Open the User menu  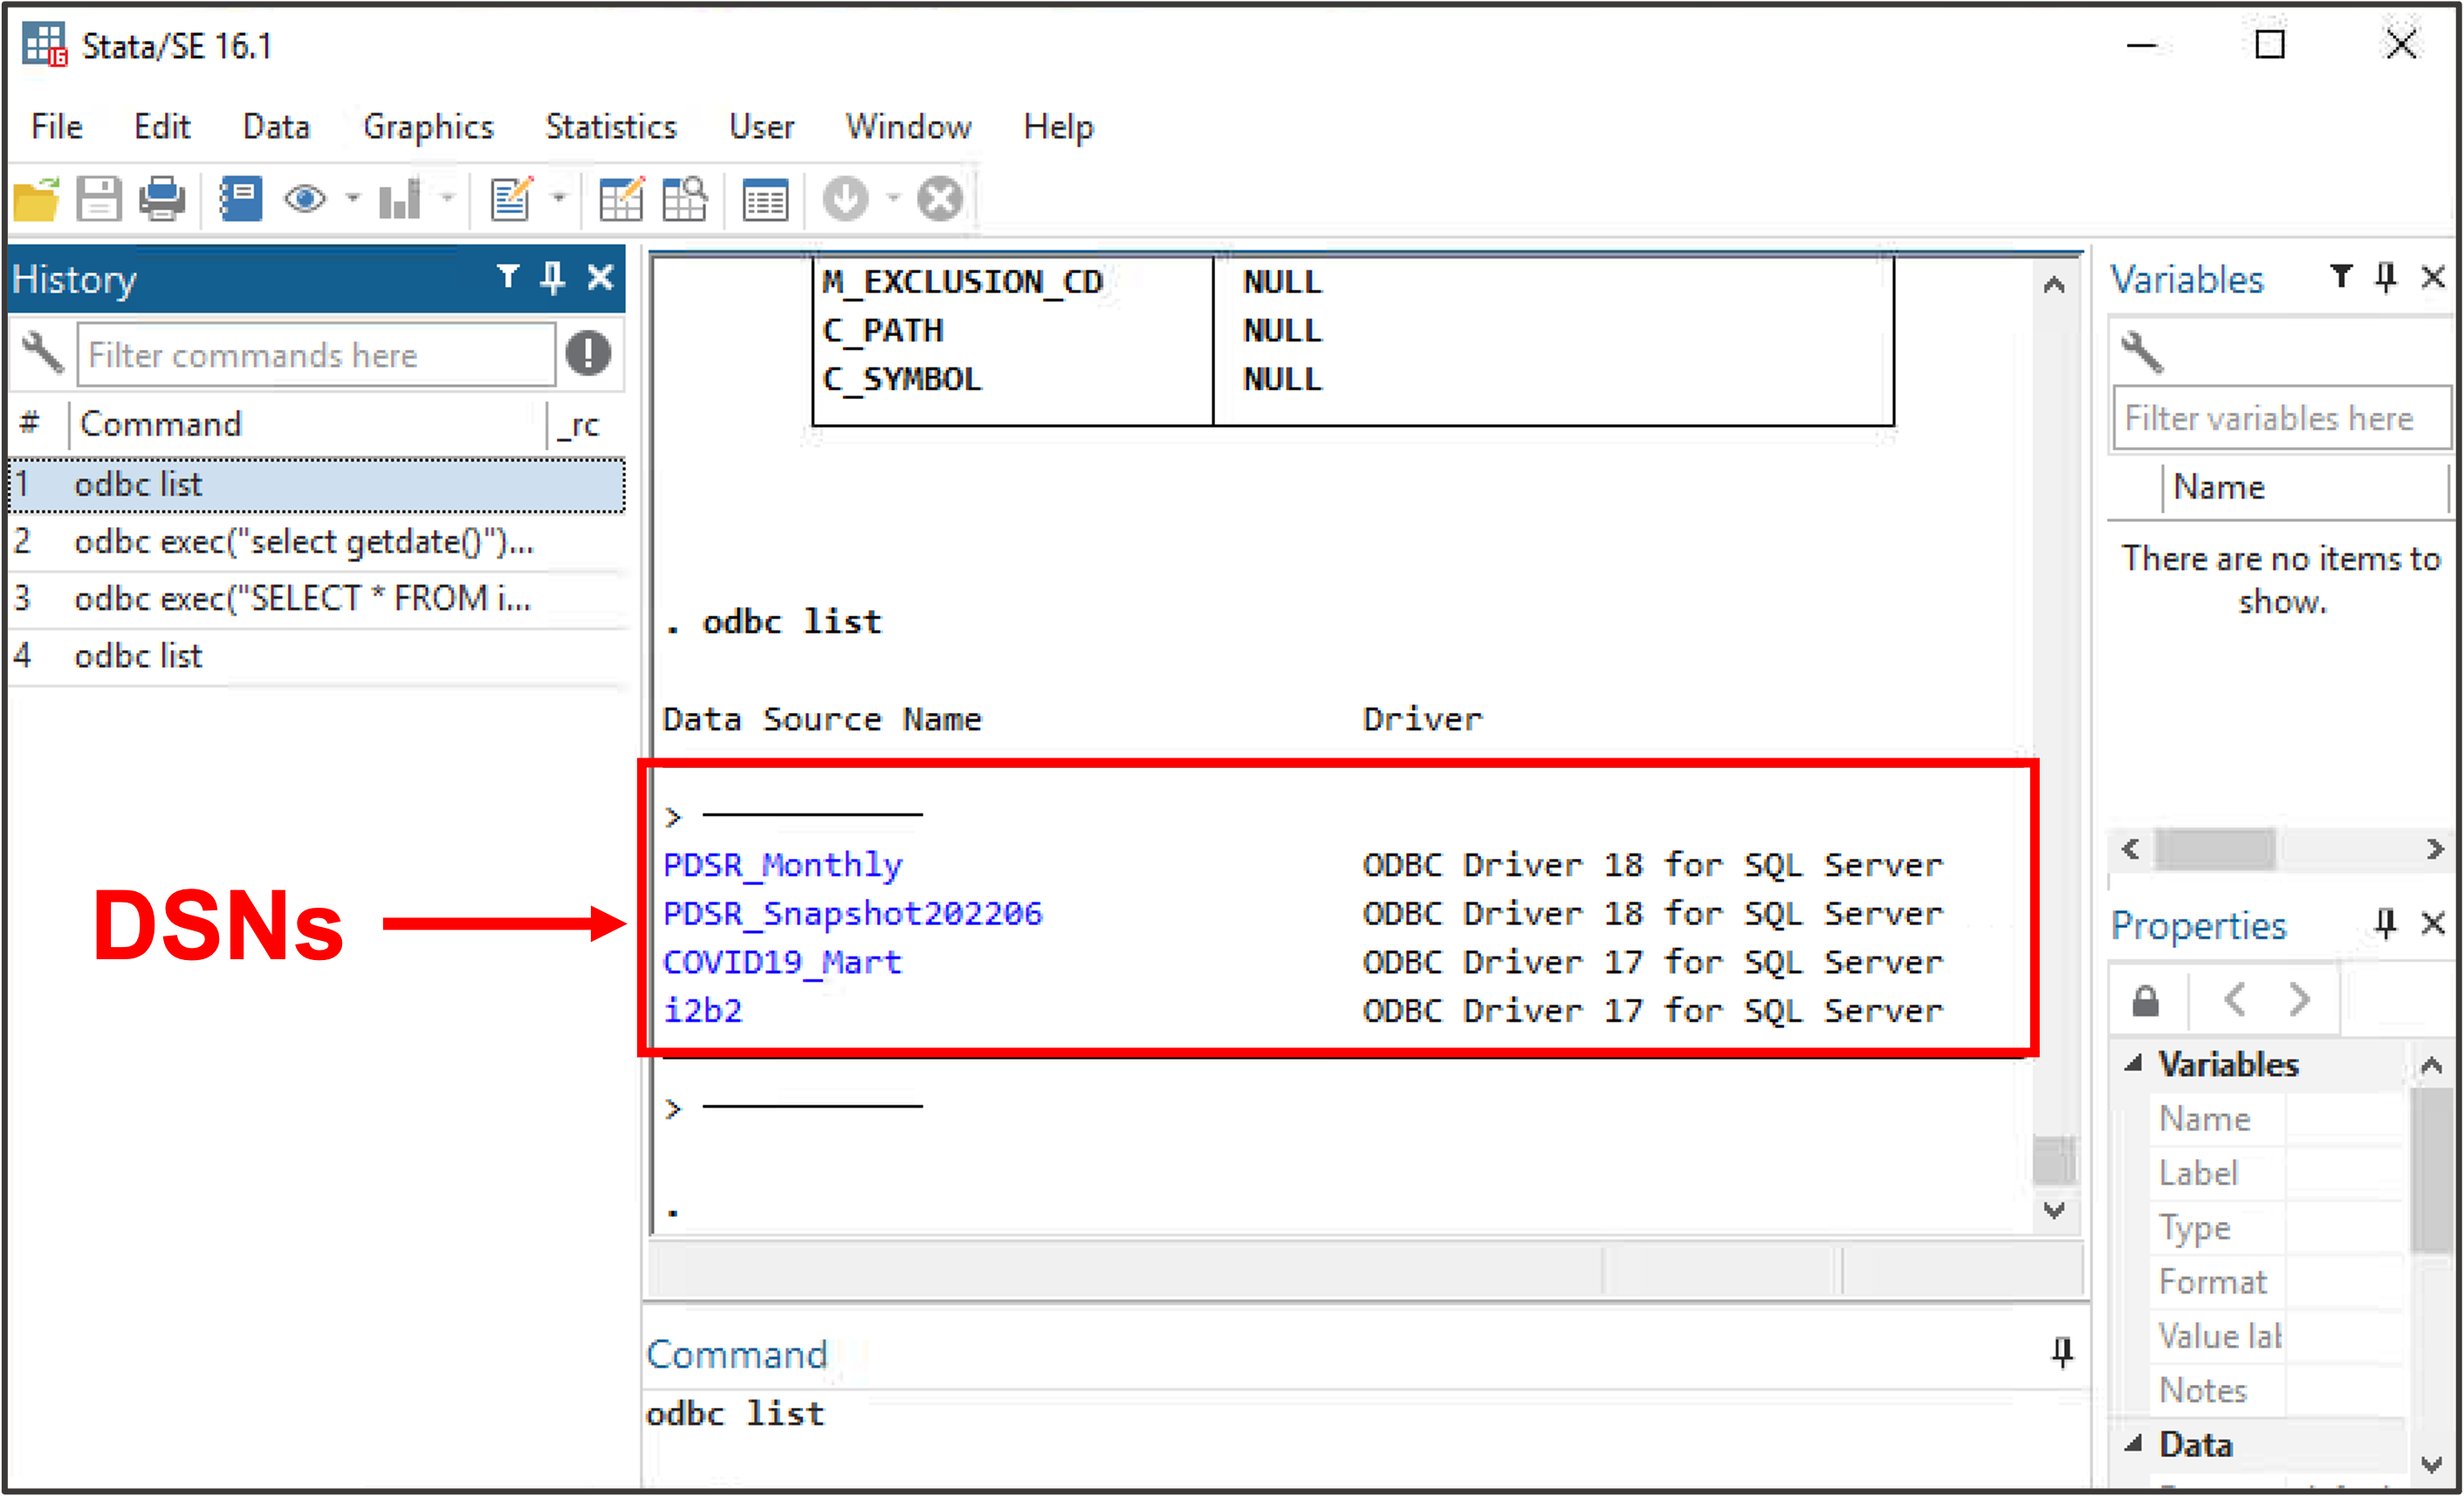[761, 126]
